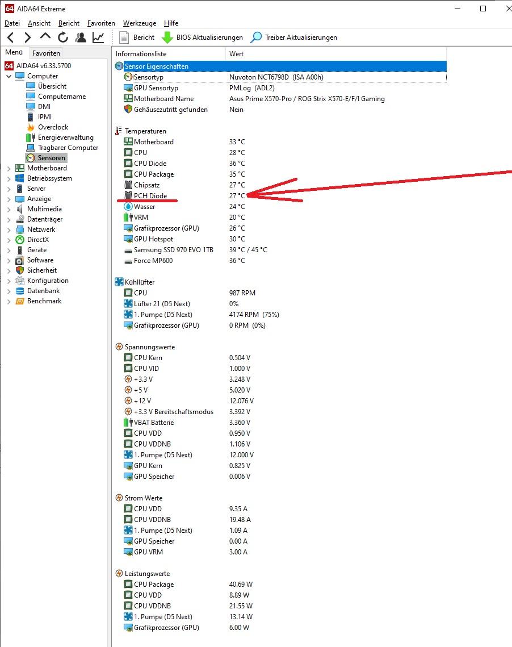Image resolution: width=512 pixels, height=647 pixels.
Task: Expand the Datenträger tree node
Action: 9,219
